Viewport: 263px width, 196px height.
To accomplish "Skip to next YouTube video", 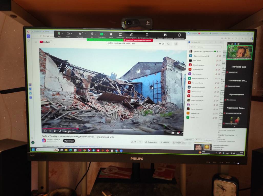I will coord(55,131).
